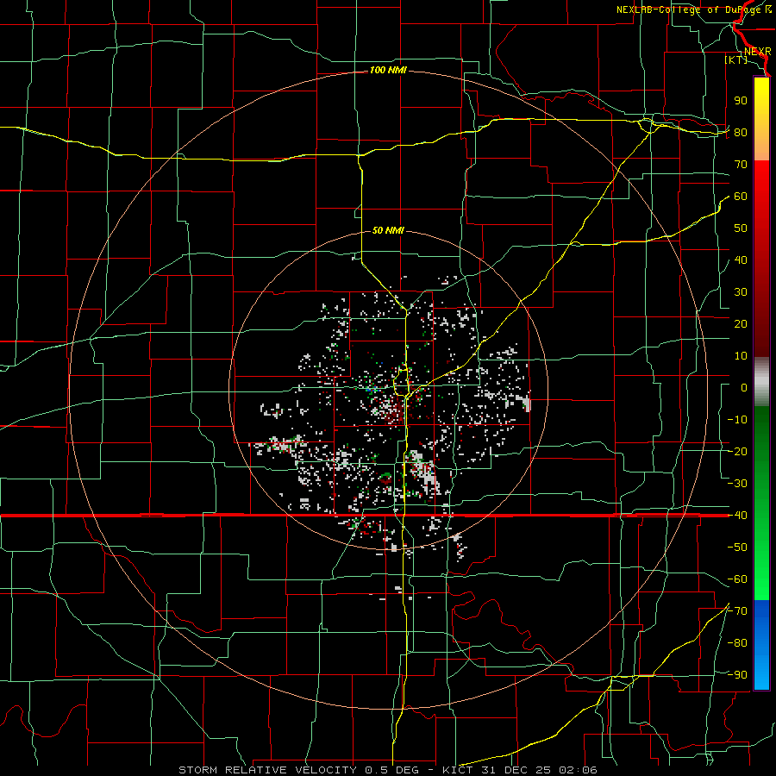
Task: Select the 70 value on the velocity scale
Action: [x=741, y=165]
